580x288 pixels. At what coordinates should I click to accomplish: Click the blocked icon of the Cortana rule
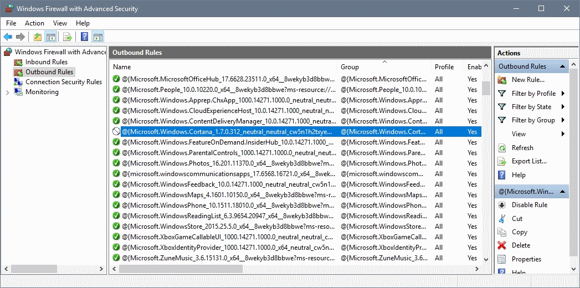pos(116,132)
